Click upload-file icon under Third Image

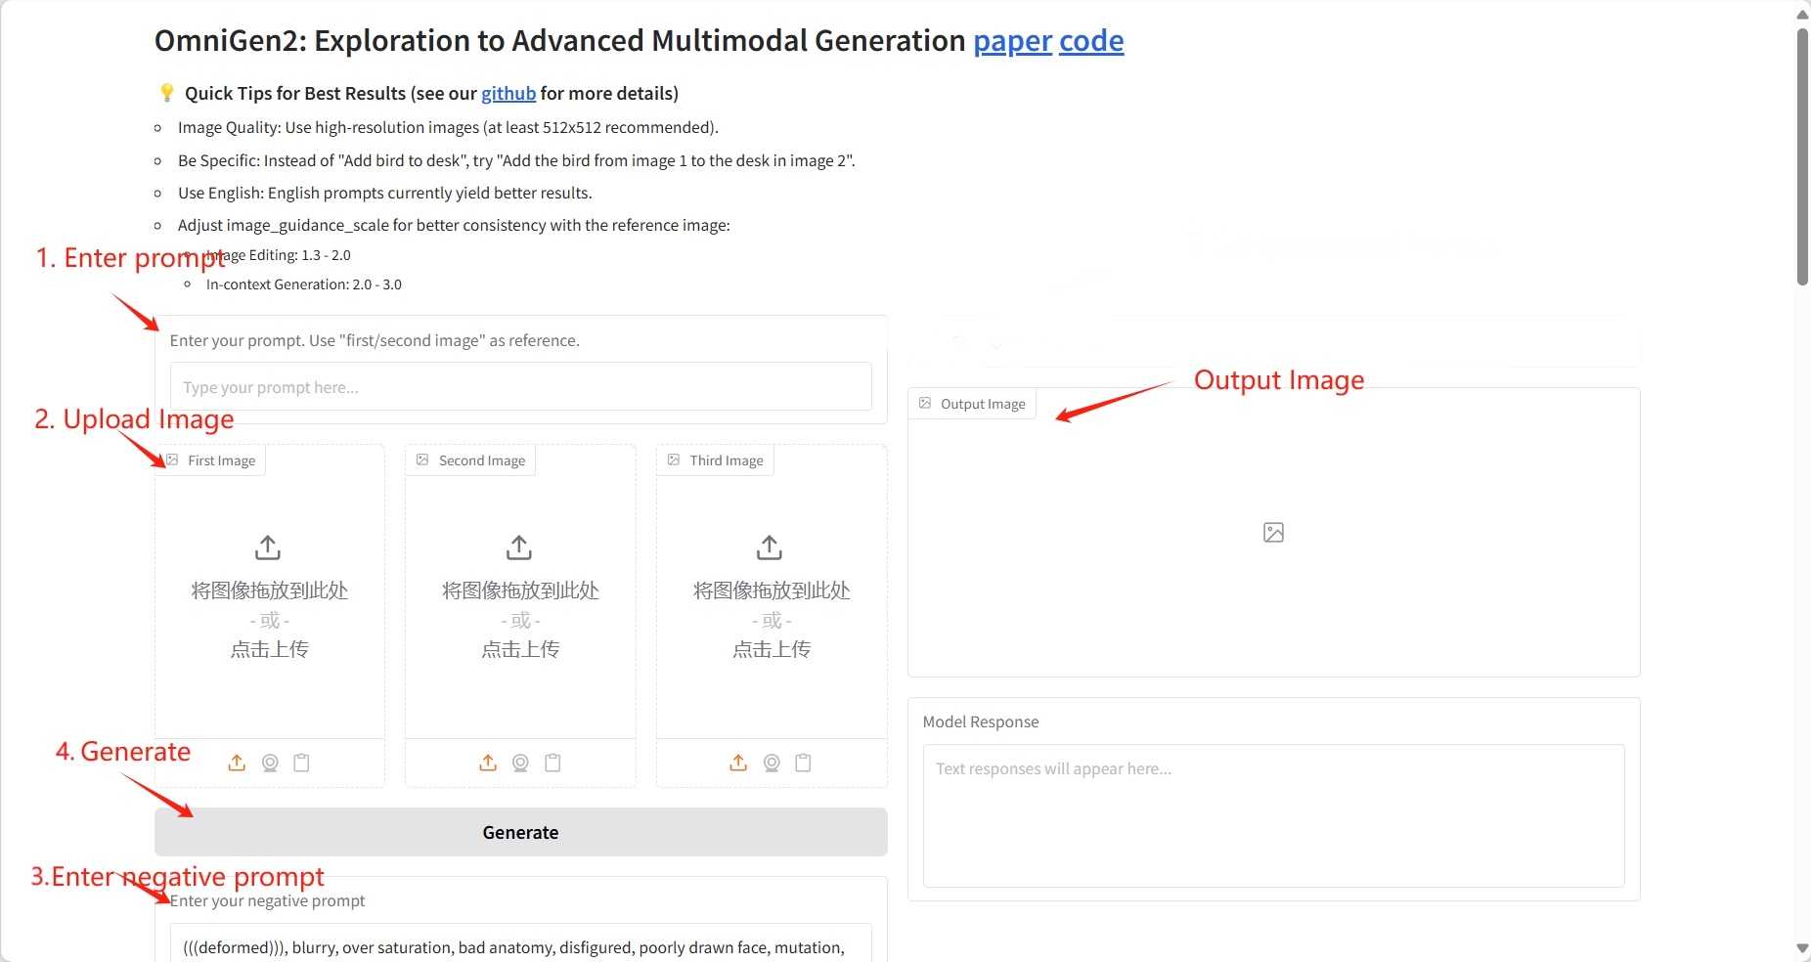pyautogui.click(x=738, y=763)
